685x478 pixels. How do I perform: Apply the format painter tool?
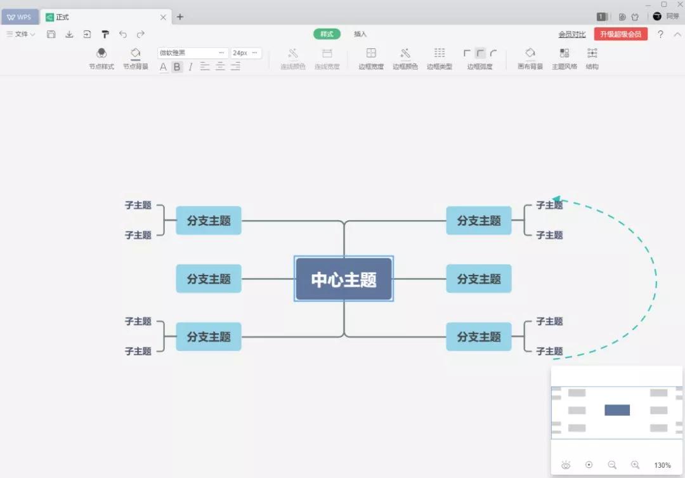click(x=105, y=35)
